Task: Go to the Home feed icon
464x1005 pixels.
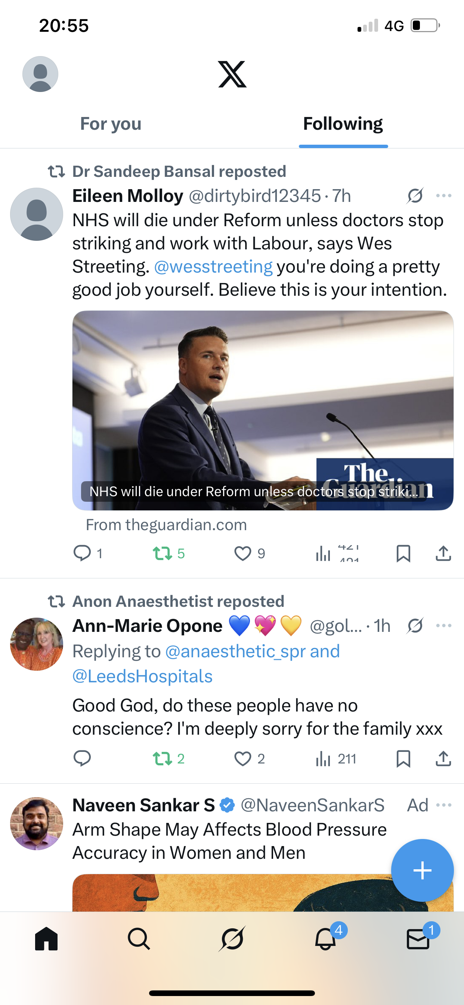Action: tap(46, 939)
